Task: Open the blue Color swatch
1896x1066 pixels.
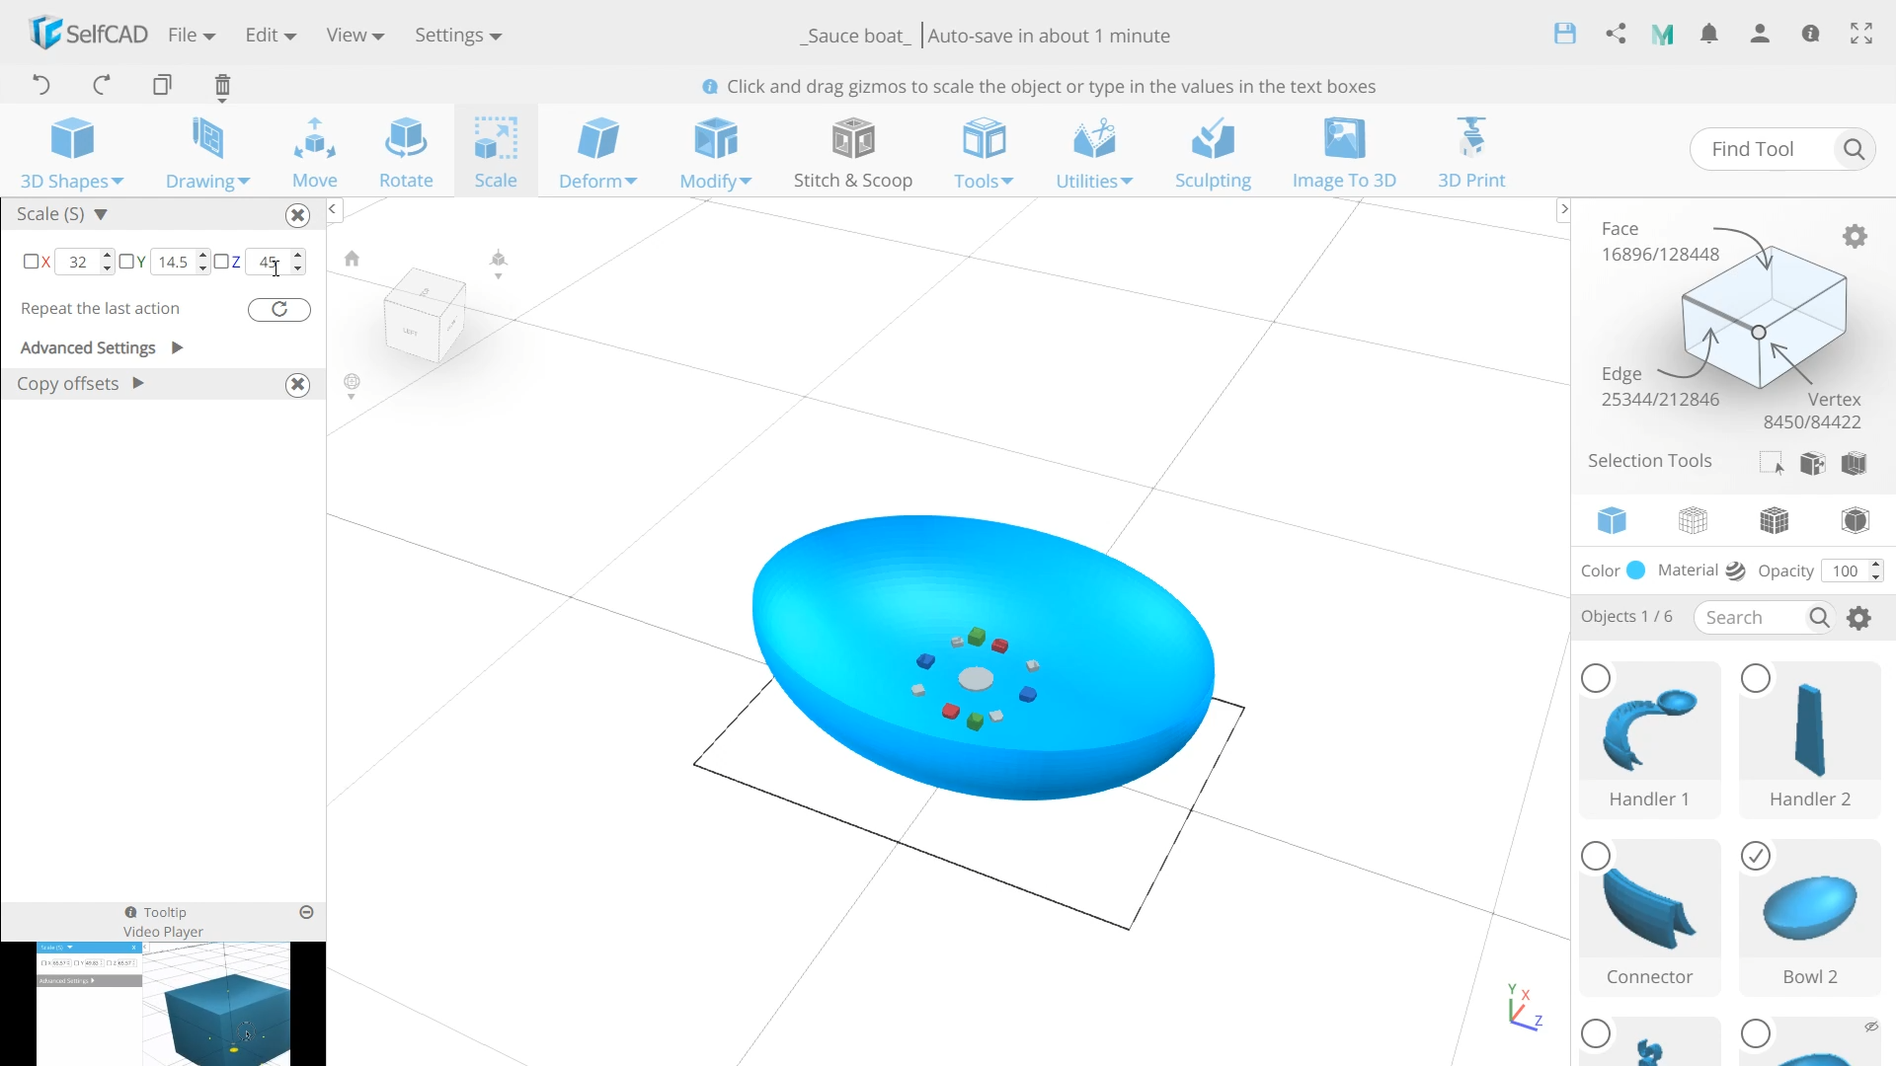Action: coord(1636,570)
